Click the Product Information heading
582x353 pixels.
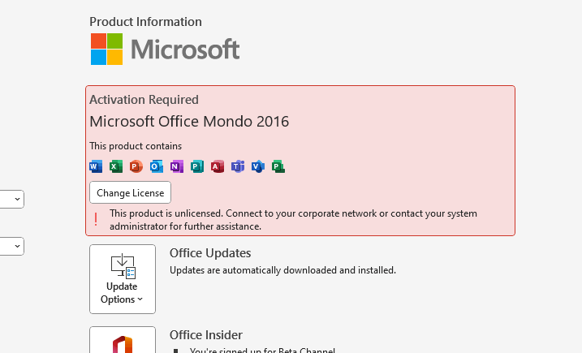145,22
